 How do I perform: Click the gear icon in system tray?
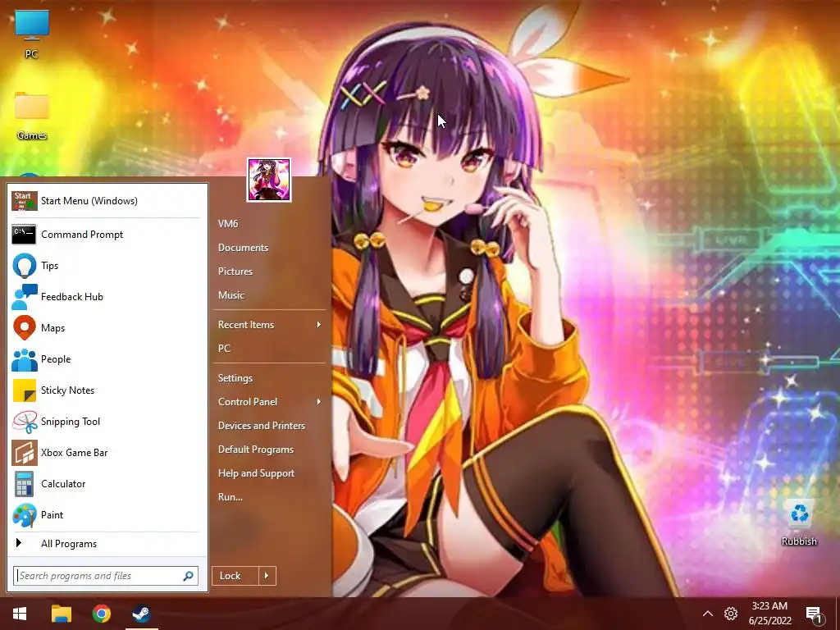pyautogui.click(x=731, y=614)
